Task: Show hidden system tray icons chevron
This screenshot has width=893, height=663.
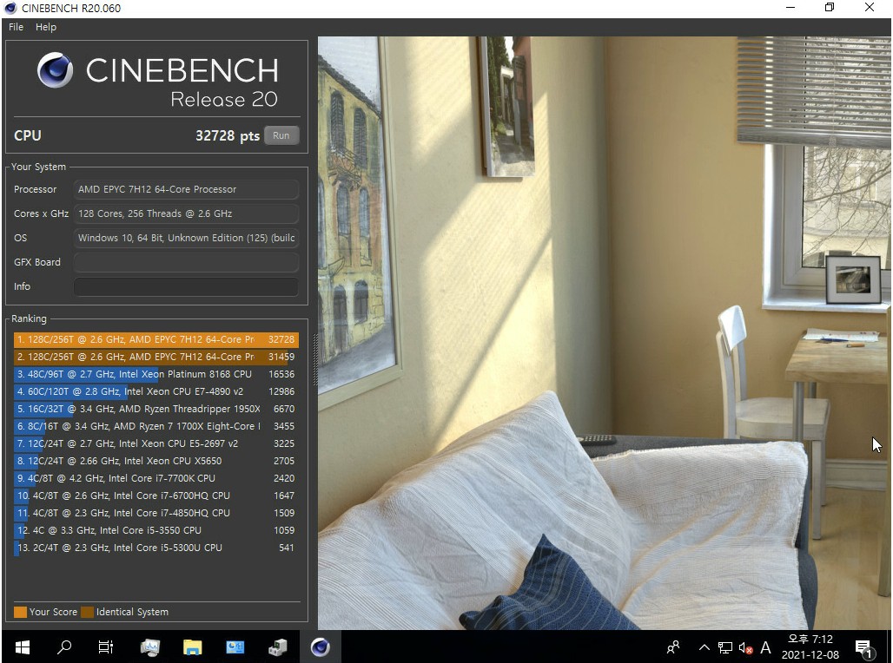Action: point(704,647)
